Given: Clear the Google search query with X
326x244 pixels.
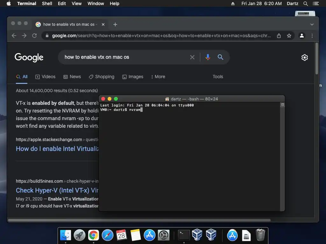Looking at the screenshot, I should pyautogui.click(x=192, y=57).
